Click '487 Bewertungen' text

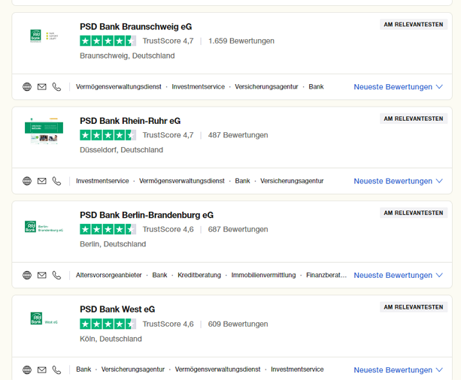238,135
